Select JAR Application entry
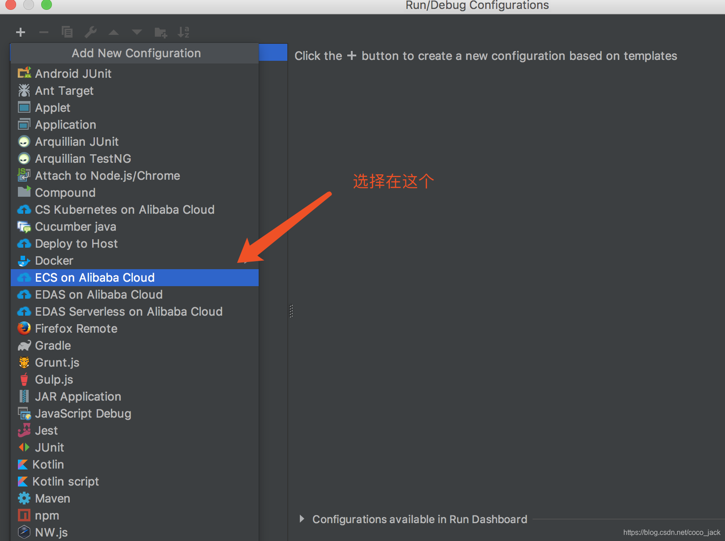Screen dimensions: 725x541 [x=135, y=397]
